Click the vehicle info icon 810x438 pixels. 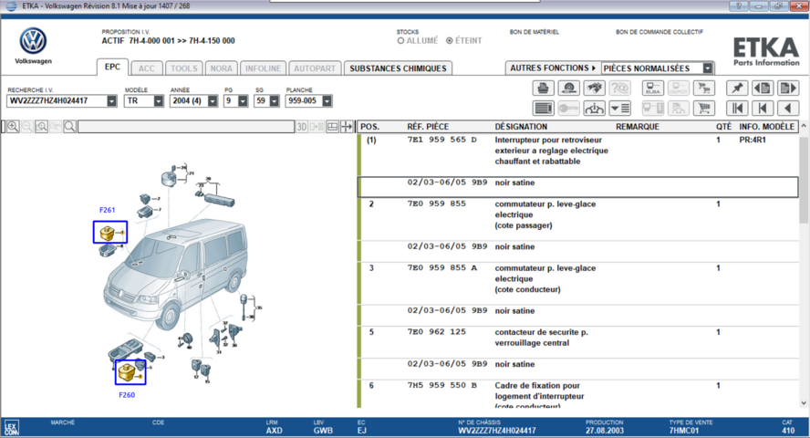pos(594,108)
